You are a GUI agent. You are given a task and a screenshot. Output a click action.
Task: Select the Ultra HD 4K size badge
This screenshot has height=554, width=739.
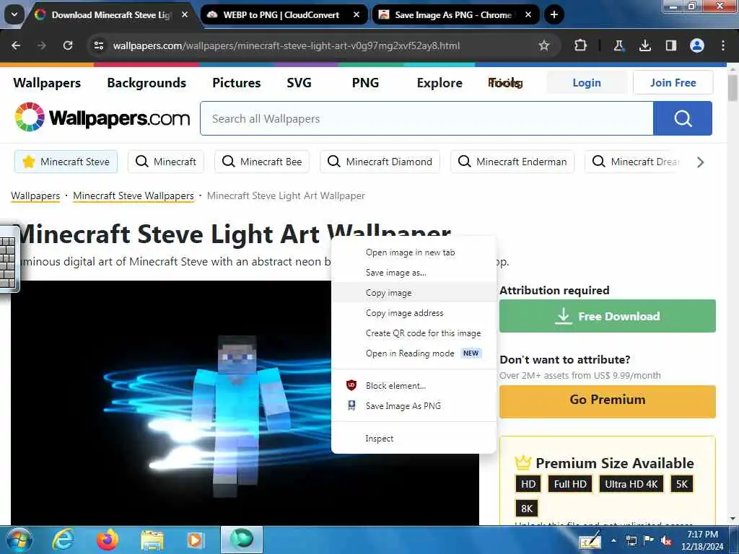631,484
